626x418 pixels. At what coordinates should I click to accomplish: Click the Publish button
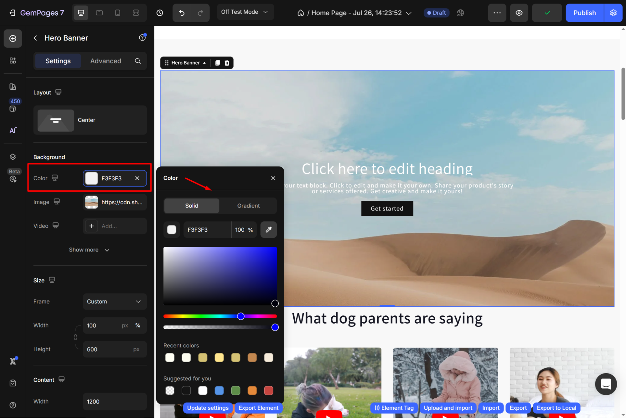[x=584, y=13]
